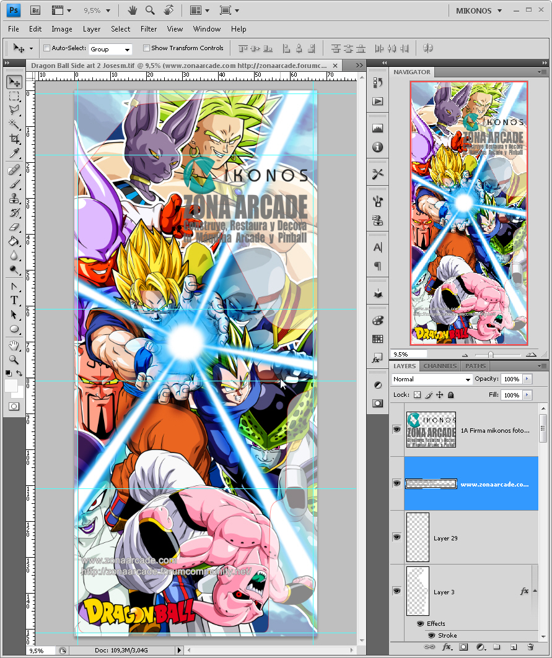Screen dimensions: 552x658
Task: Select the History Brush tool
Action: pos(14,213)
